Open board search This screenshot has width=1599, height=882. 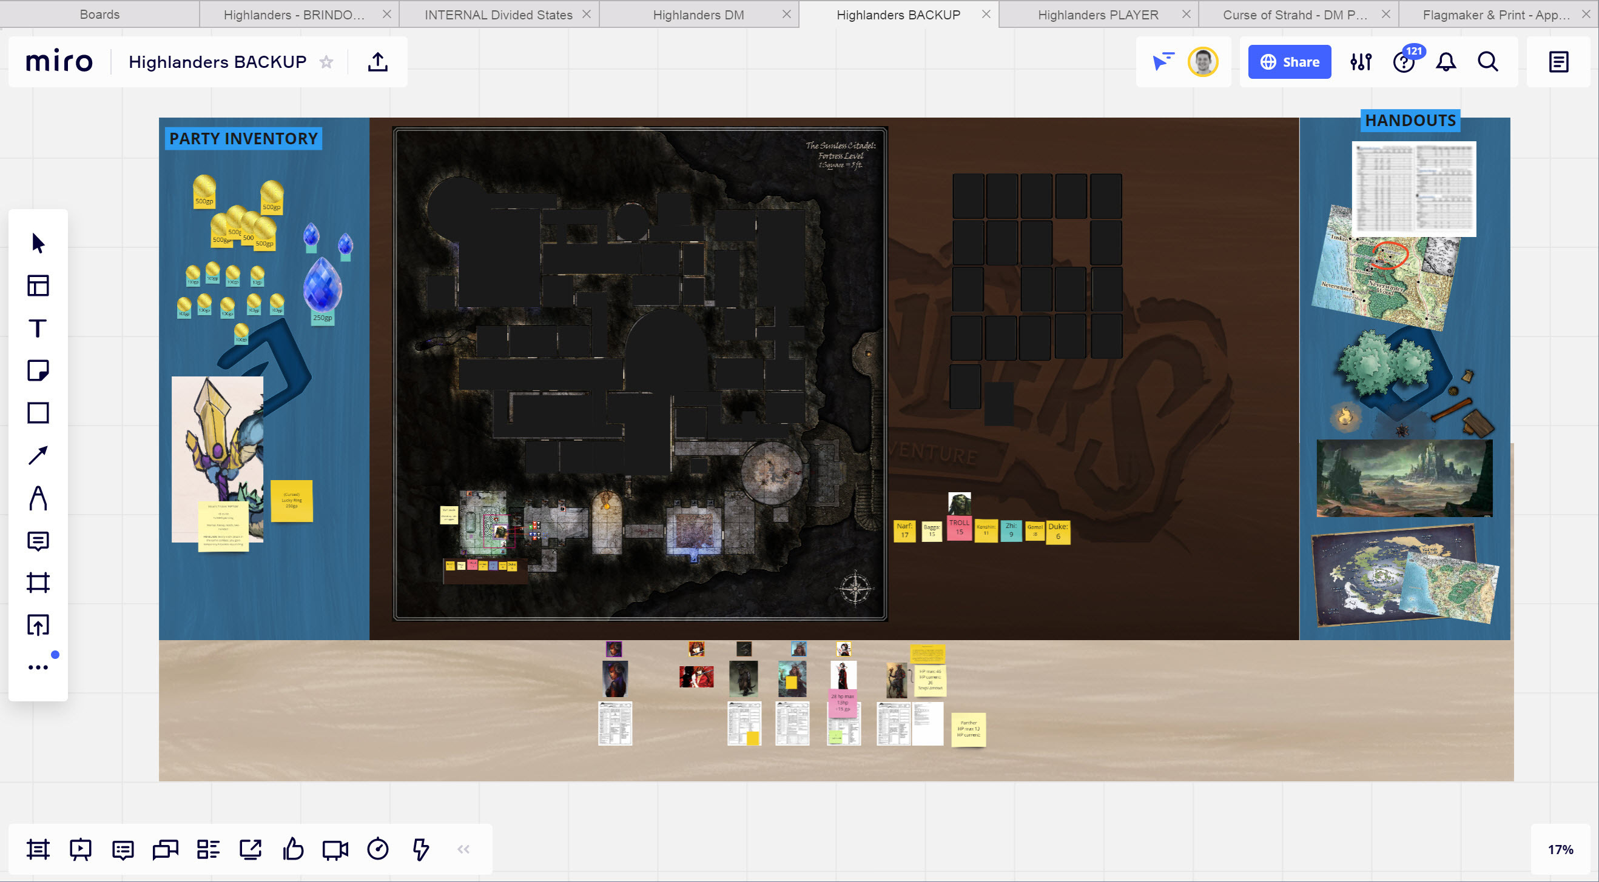[1488, 61]
